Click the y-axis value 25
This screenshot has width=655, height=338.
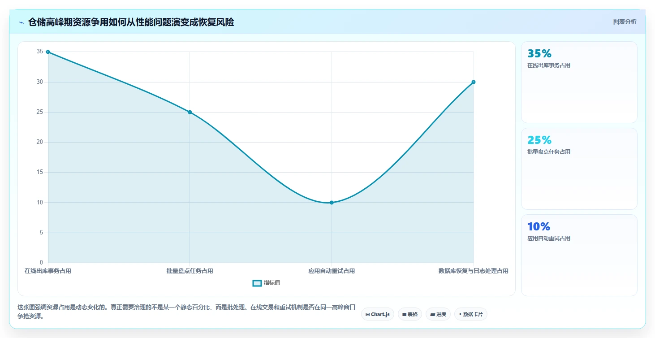pyautogui.click(x=40, y=112)
